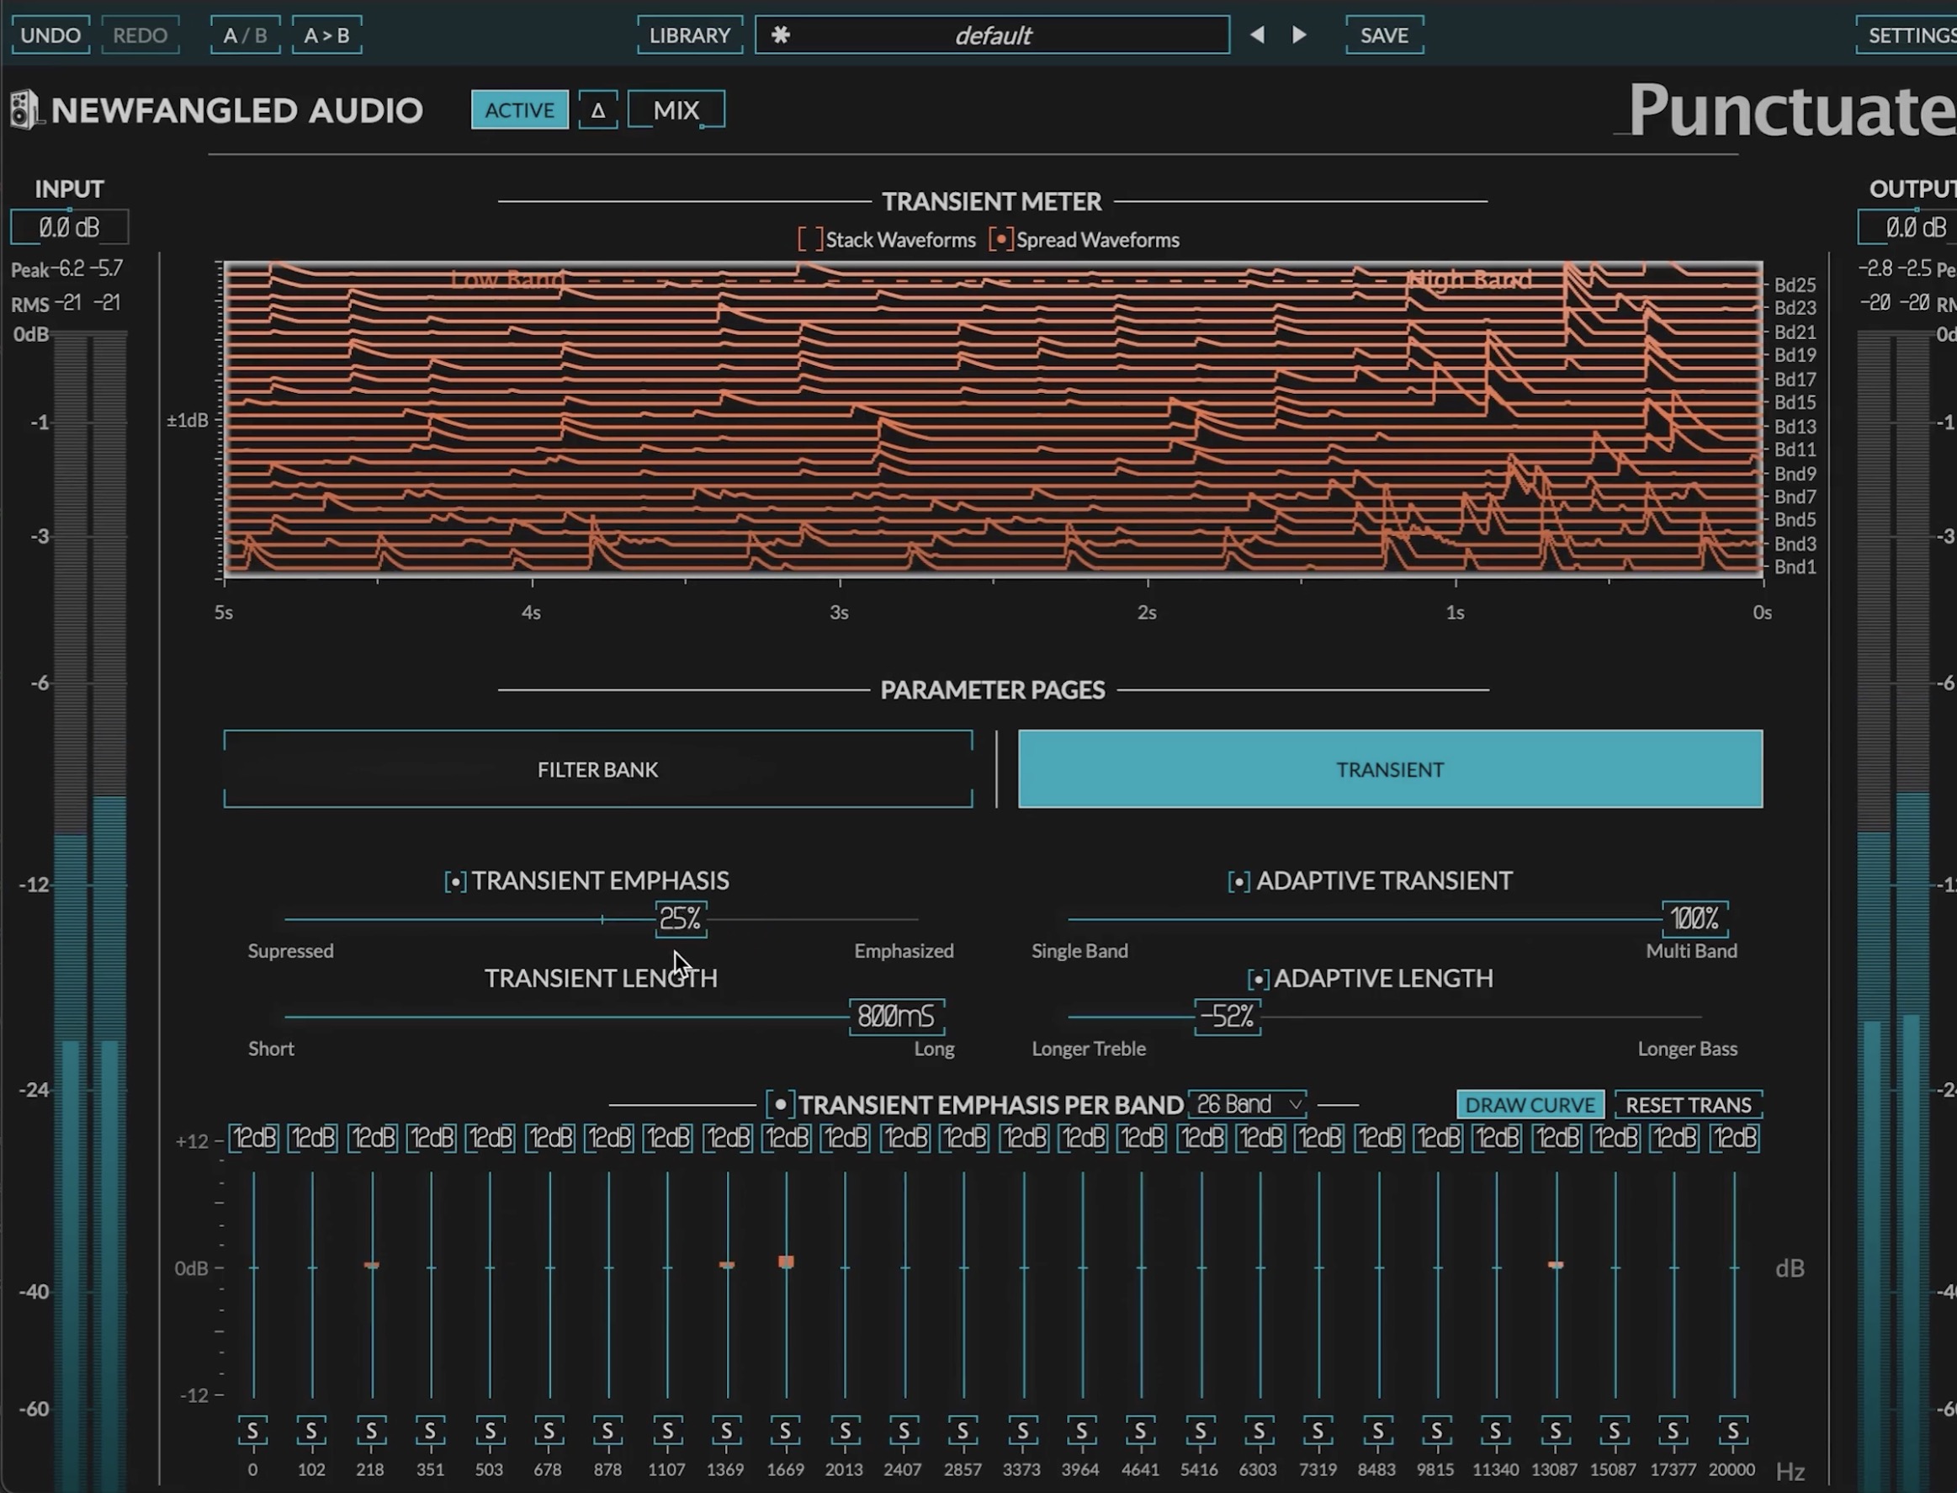The width and height of the screenshot is (1957, 1493).
Task: Select Spread Waveforms option
Action: (x=1001, y=240)
